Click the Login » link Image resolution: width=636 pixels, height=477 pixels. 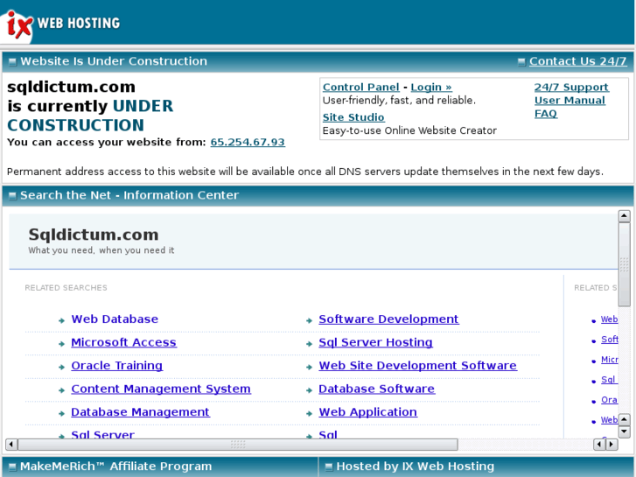(x=430, y=88)
